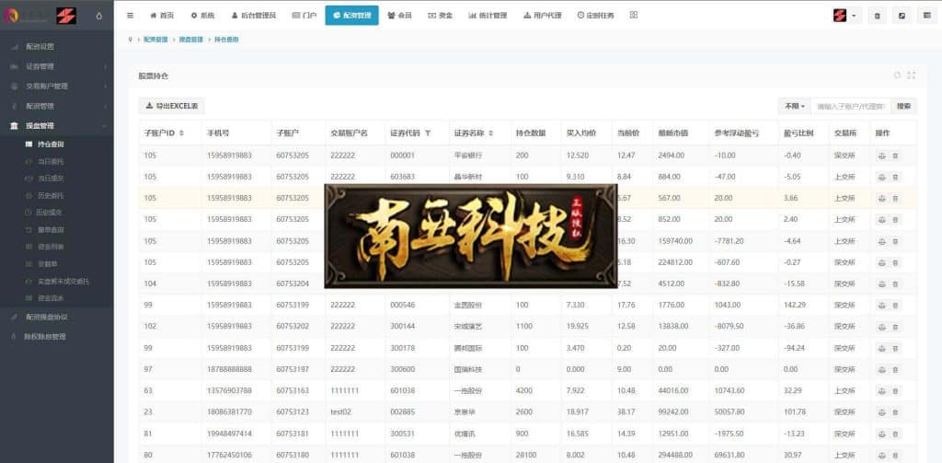
Task: Open 历史成交 in the sidebar
Action: pos(51,213)
